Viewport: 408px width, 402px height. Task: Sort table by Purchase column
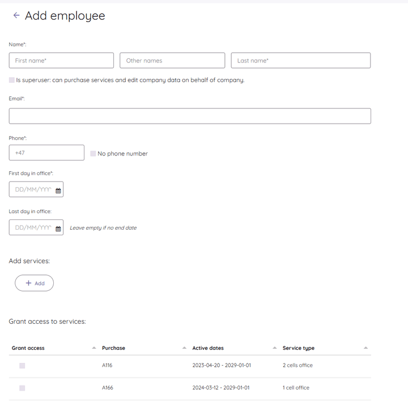tap(185, 348)
